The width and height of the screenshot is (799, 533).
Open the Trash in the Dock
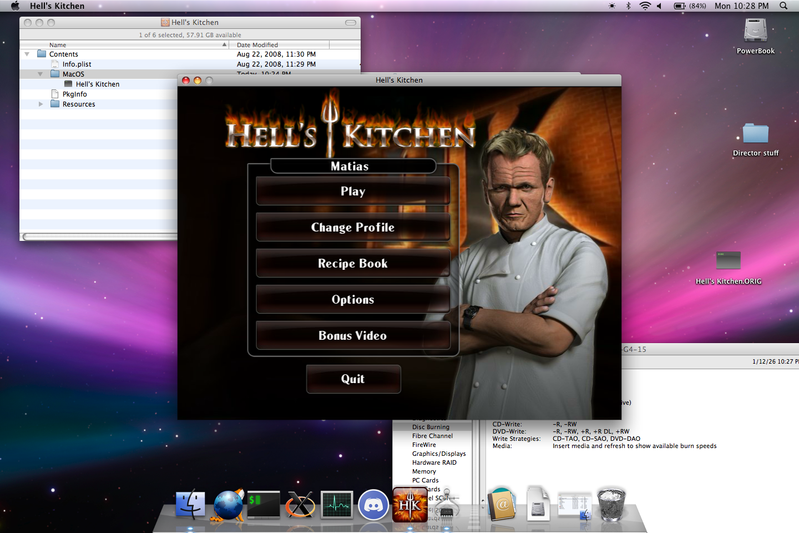pos(611,504)
